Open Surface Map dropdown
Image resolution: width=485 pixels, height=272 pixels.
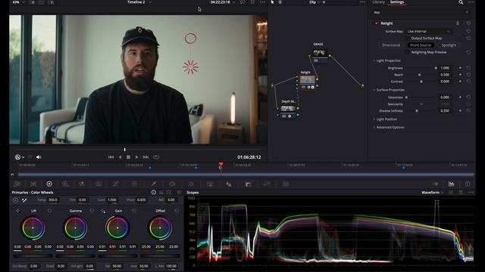429,32
